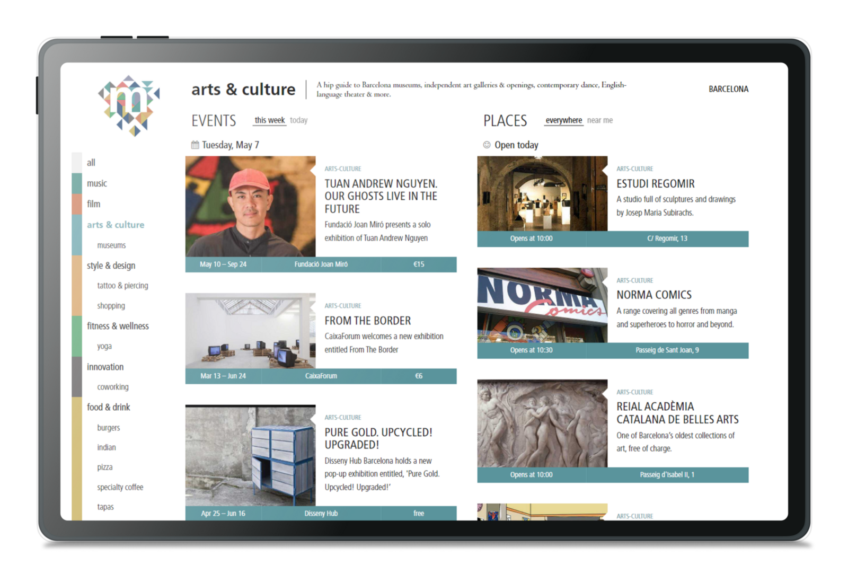This screenshot has height=583, width=848.
Task: Open the innovation category
Action: point(105,367)
